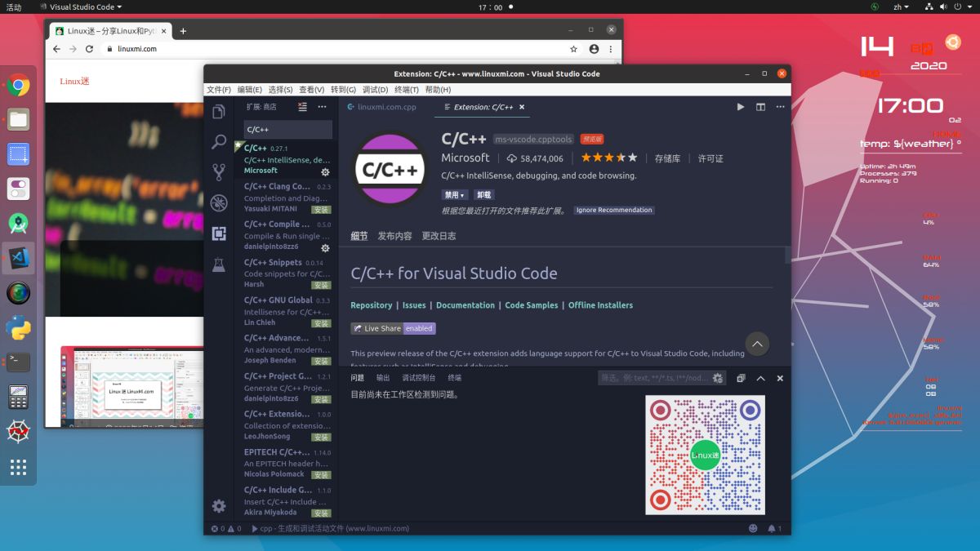Click the smiley feedback icon in status bar
This screenshot has height=551, width=980.
753,528
